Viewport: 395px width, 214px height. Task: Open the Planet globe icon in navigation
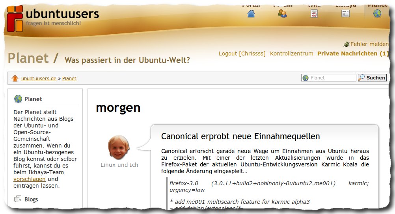tap(377, 14)
